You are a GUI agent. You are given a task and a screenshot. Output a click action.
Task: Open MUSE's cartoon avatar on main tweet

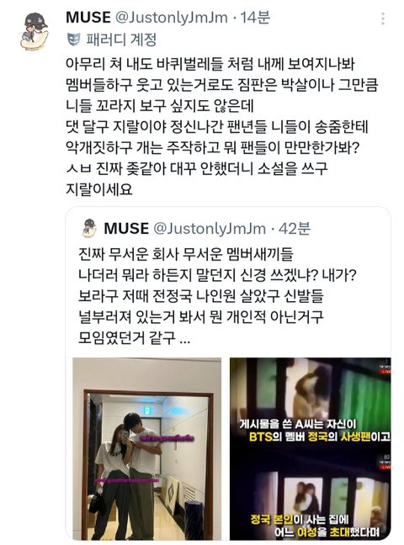[x=34, y=32]
